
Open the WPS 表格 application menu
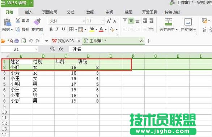17,3
